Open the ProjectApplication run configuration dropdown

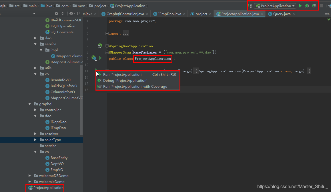(x=275, y=6)
